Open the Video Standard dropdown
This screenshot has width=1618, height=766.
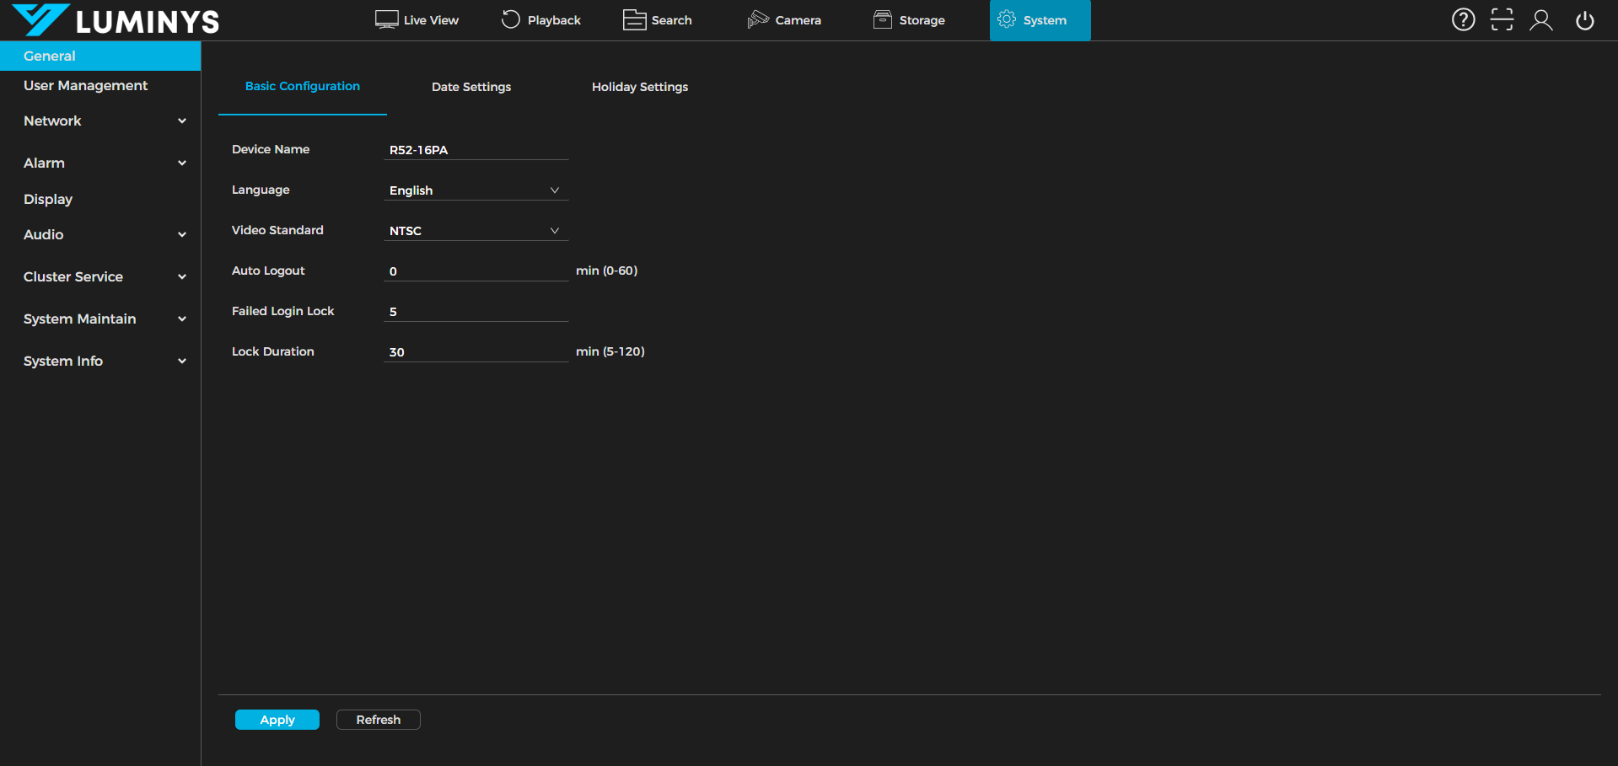click(x=475, y=231)
